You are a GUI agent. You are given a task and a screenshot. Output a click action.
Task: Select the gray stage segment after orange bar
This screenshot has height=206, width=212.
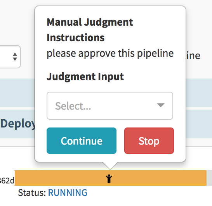tap(210, 178)
